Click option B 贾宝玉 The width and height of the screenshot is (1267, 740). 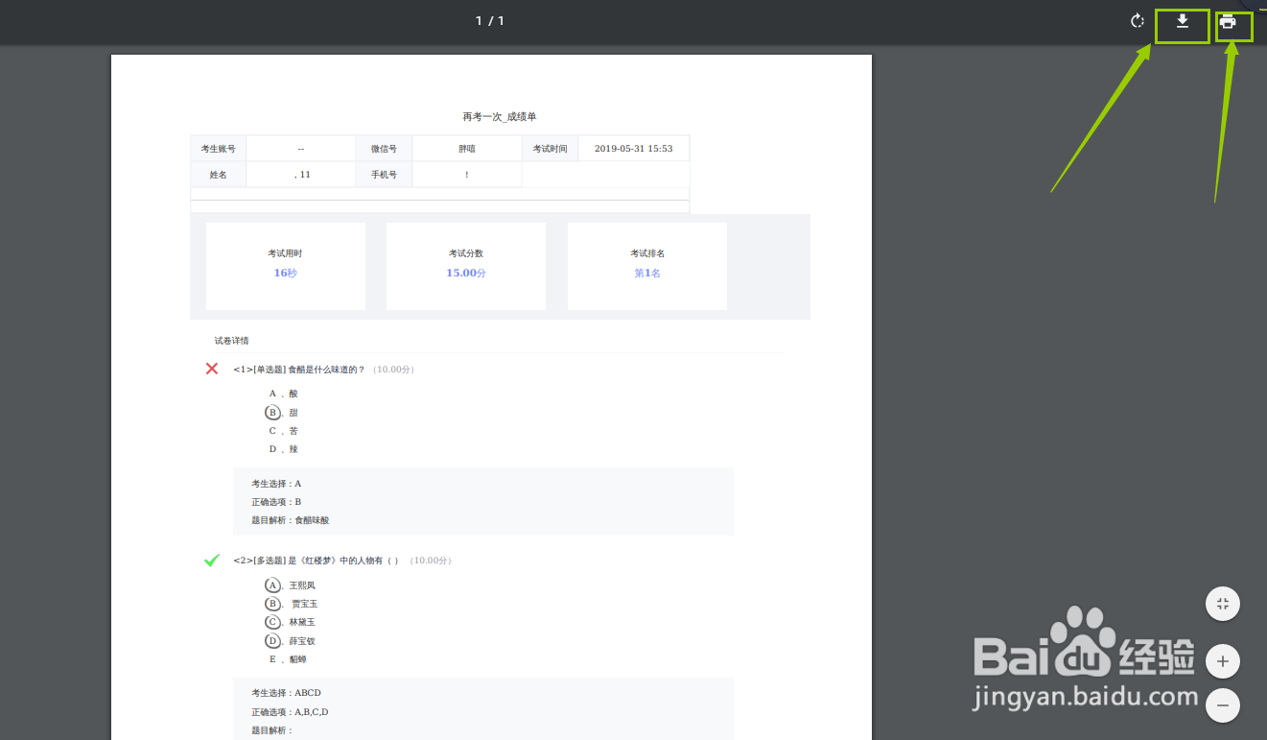click(x=291, y=604)
